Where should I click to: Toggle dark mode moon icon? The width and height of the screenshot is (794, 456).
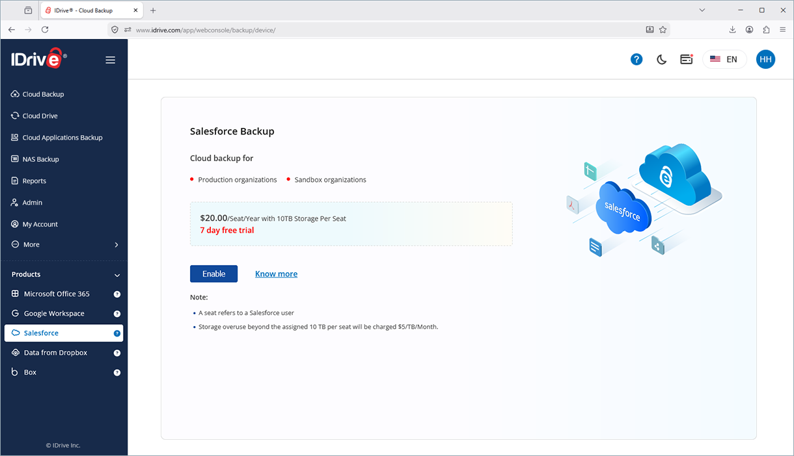tap(661, 59)
